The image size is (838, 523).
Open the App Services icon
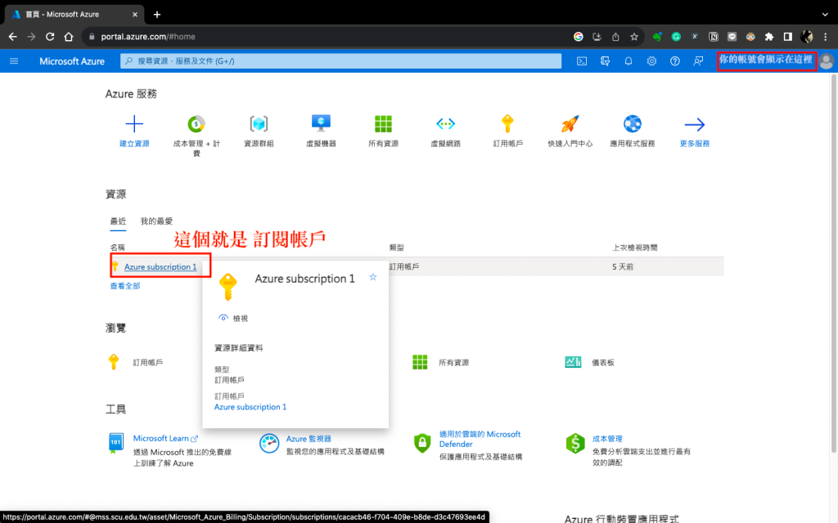click(633, 124)
